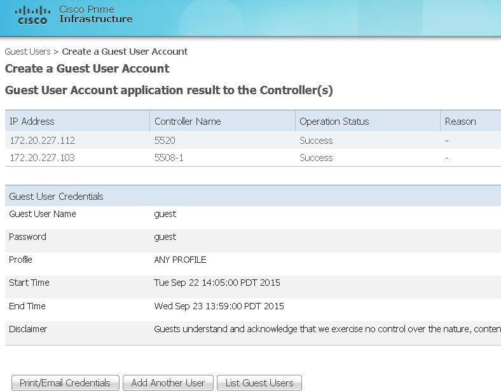Click the Guest User Credentials section header
Image resolution: width=501 pixels, height=392 pixels.
56,197
